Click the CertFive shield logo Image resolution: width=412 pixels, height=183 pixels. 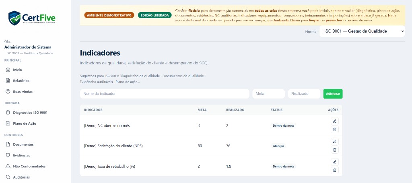click(14, 18)
